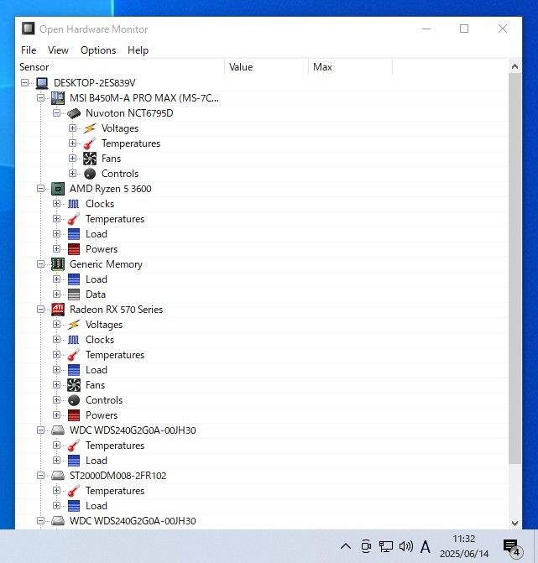The height and width of the screenshot is (563, 538).
Task: Collapse the Generic Memory node
Action: 40,264
